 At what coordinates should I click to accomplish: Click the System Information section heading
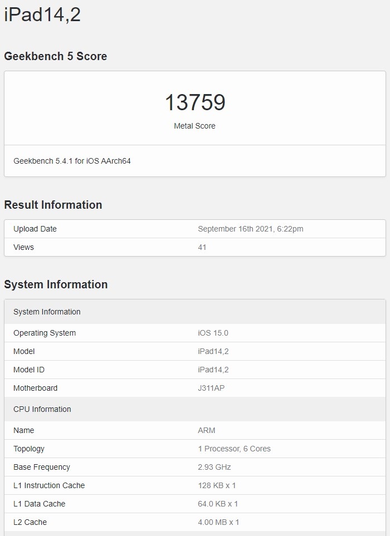tap(56, 284)
